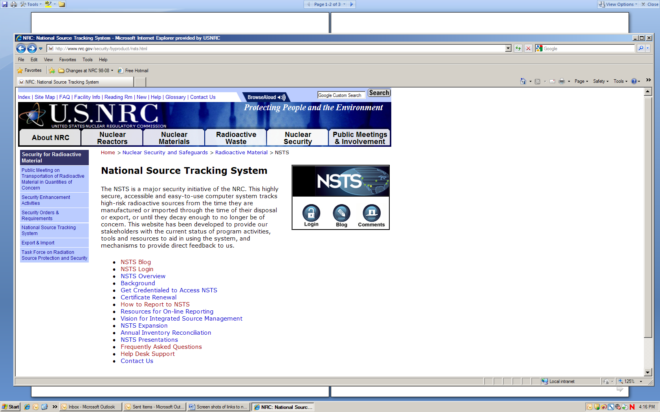Click the yellow comment note icon in Word toolbar
This screenshot has width=660, height=412.
[62, 4]
